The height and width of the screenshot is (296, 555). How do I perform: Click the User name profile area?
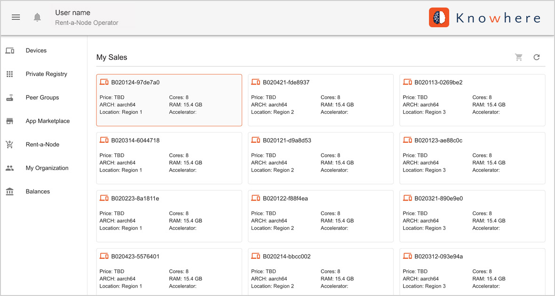point(86,17)
